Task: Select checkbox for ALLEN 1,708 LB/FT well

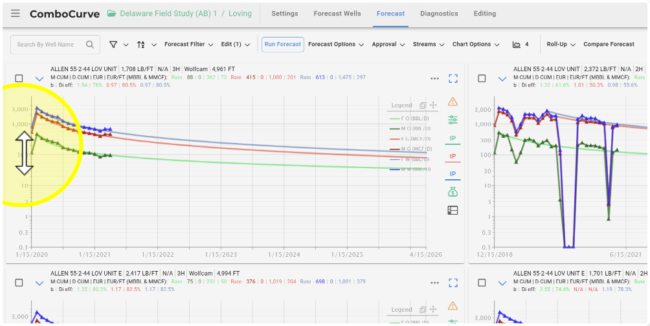Action: (x=19, y=78)
